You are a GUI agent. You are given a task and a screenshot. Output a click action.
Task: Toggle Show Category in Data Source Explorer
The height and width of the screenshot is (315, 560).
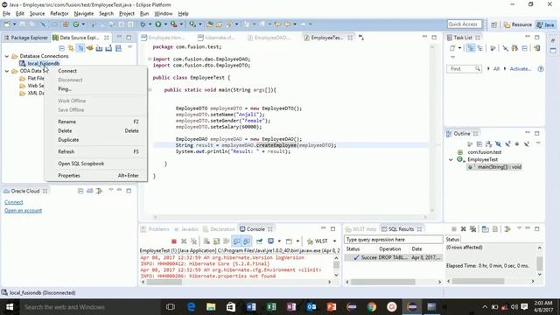point(80,48)
